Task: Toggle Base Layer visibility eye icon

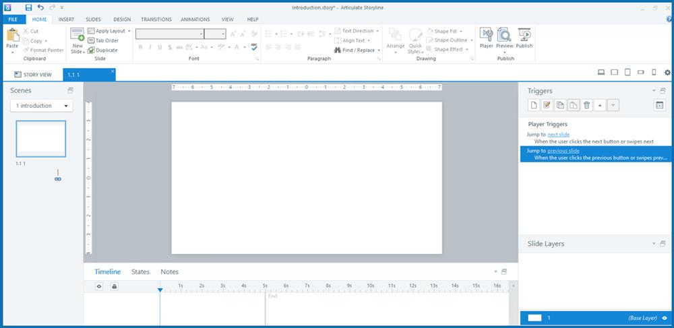Action: coord(665,317)
